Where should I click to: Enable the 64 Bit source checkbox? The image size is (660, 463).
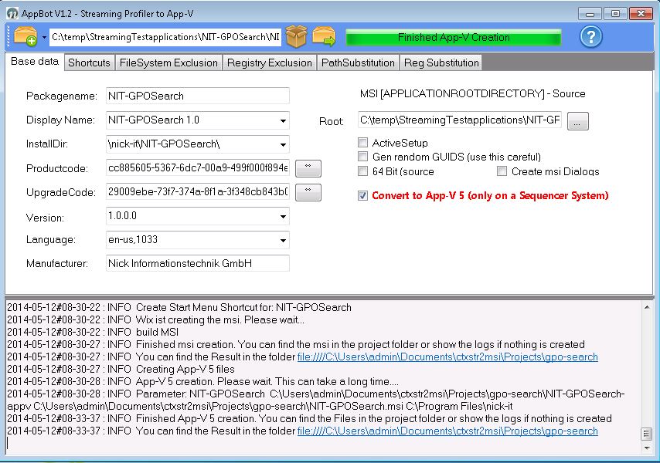tap(362, 171)
